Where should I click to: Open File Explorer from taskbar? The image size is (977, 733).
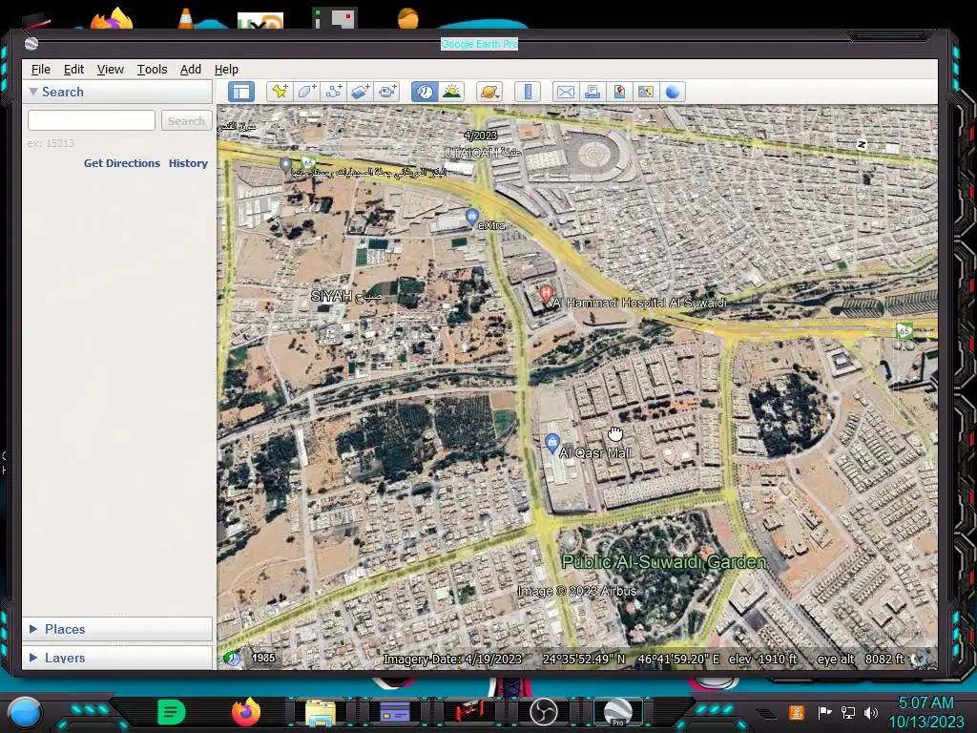pos(321,712)
